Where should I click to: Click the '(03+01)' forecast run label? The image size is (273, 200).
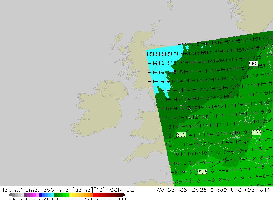[x=257, y=190]
